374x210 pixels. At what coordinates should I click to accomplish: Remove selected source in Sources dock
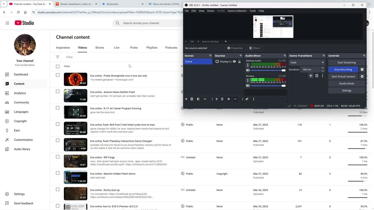pyautogui.click(x=222, y=99)
